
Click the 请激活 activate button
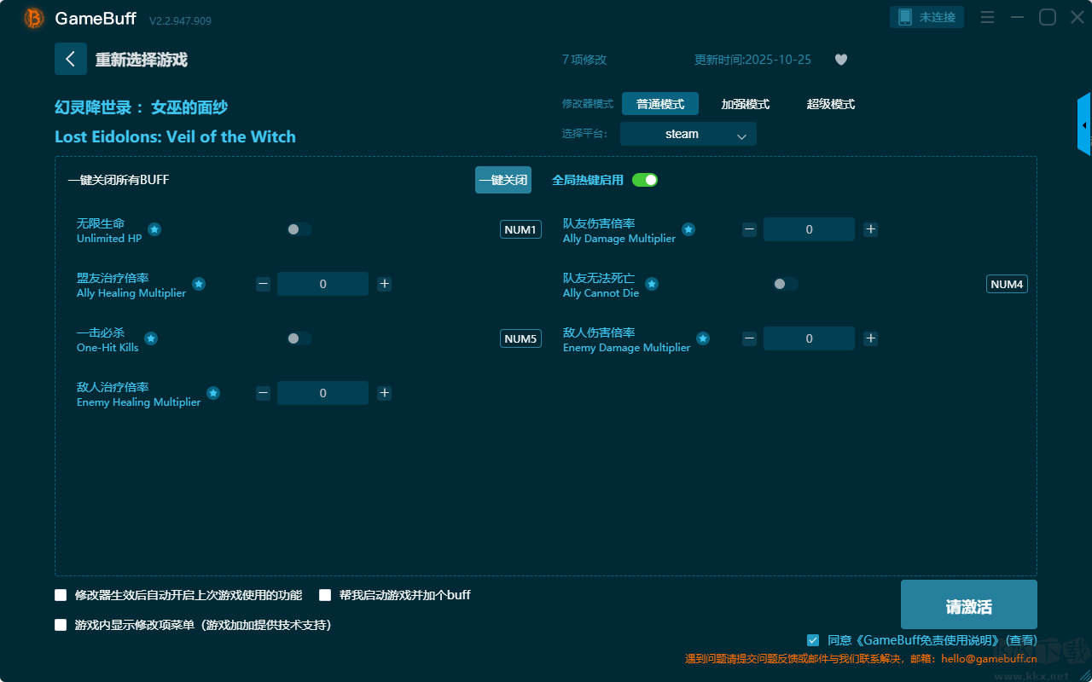pos(969,604)
